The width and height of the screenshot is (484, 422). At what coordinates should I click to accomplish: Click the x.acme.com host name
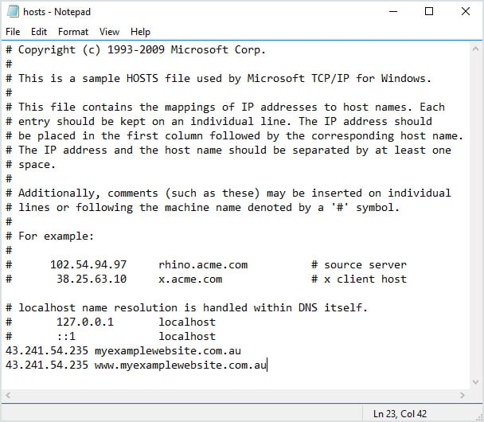[x=190, y=279]
